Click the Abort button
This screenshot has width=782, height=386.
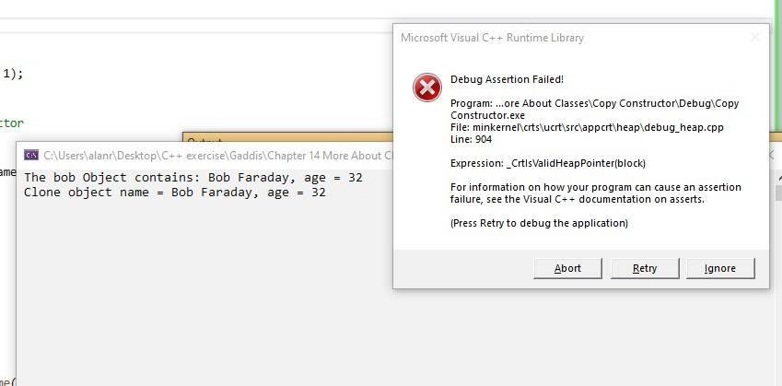point(567,268)
